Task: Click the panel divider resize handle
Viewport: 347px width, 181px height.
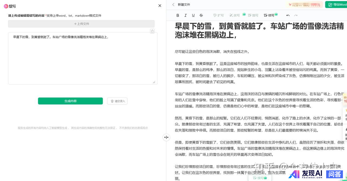Action: pos(166,137)
